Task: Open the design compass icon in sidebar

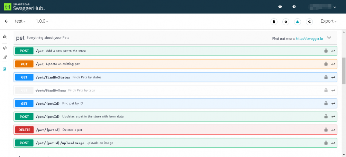Action: 4,36
